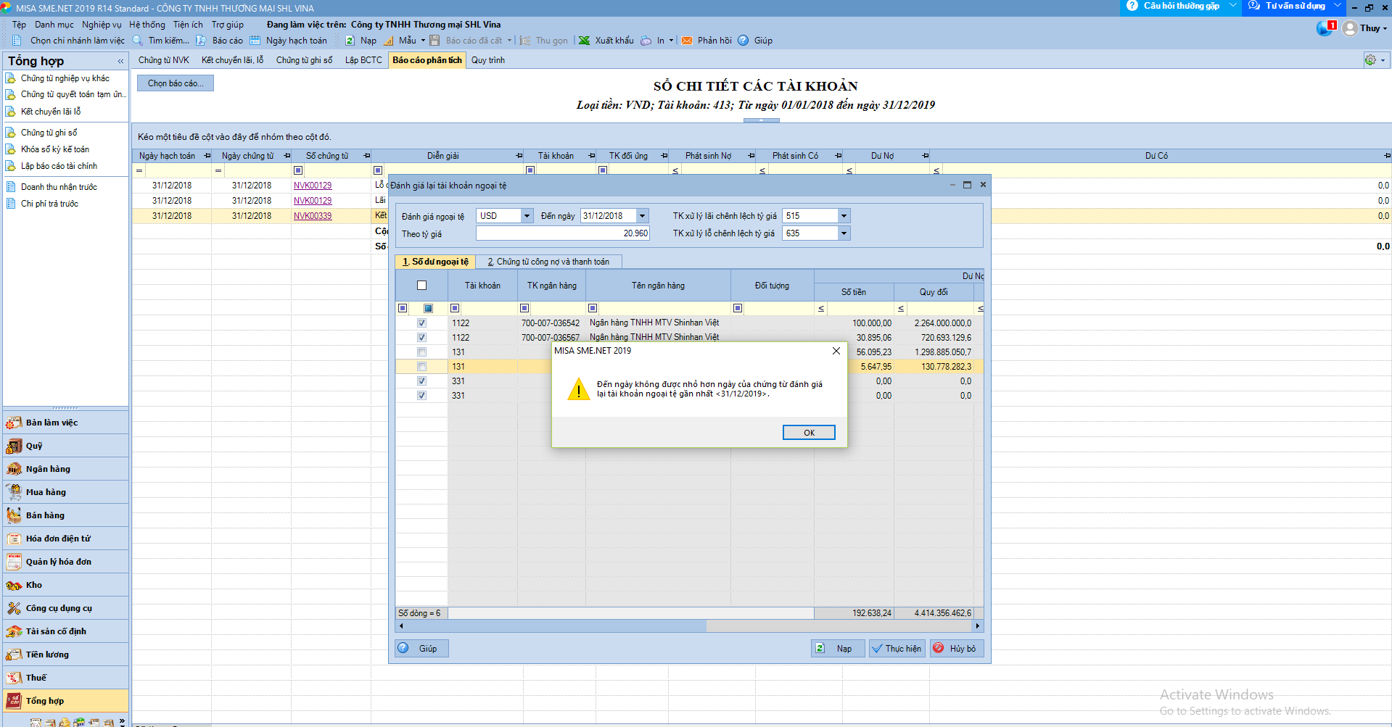Click the Hủy bỏ button
Viewport: 1392px width, 727px height.
coord(955,649)
